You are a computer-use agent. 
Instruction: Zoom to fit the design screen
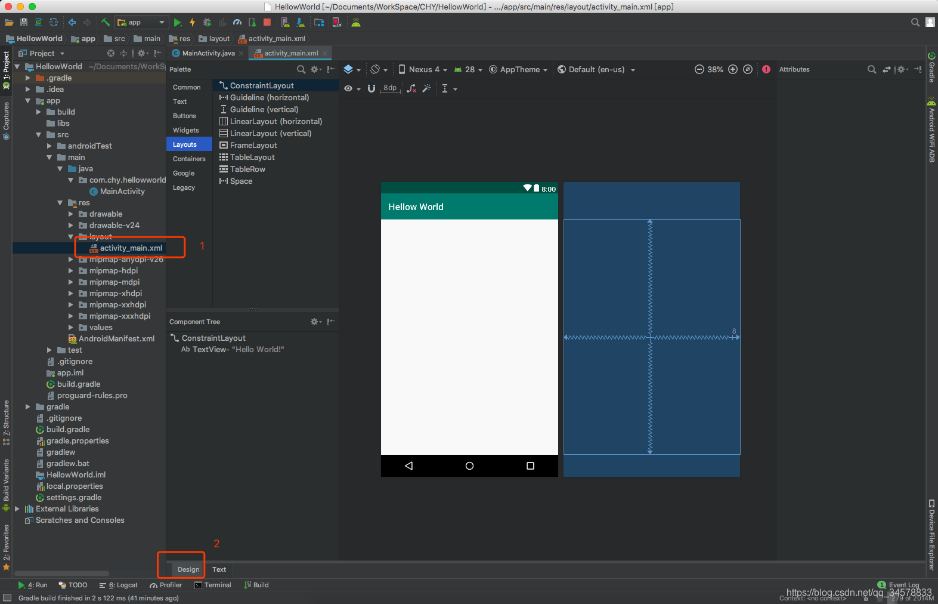point(748,69)
